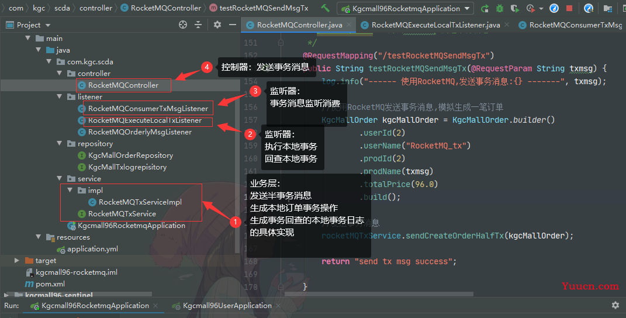The width and height of the screenshot is (626, 318).
Task: Select application.yml in resources
Action: 92,249
